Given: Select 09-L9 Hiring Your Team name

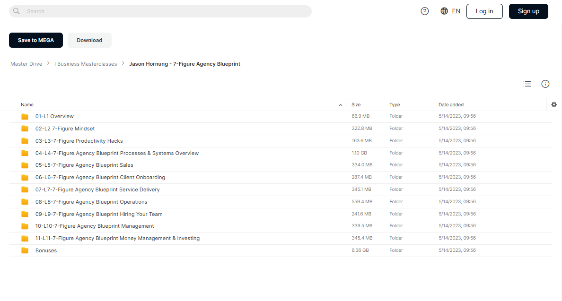Looking at the screenshot, I should tap(99, 214).
